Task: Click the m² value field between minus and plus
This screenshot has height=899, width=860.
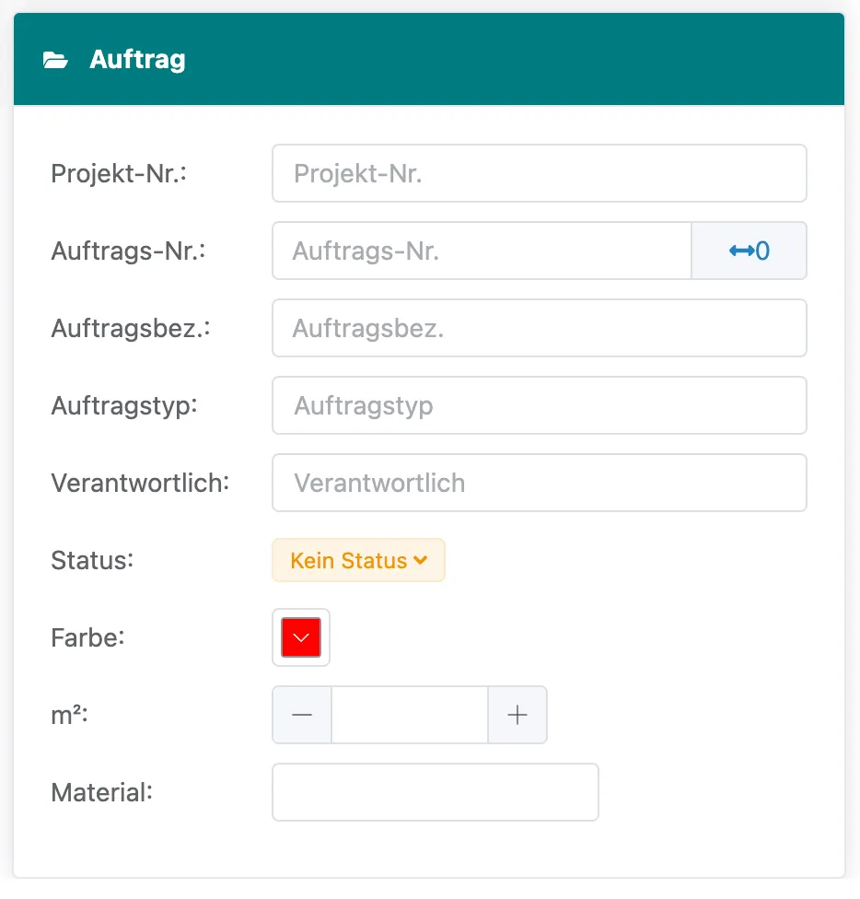Action: pyautogui.click(x=409, y=715)
